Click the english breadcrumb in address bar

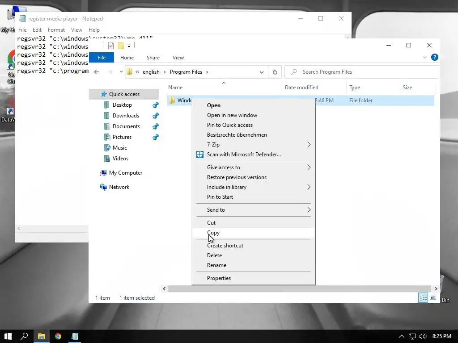pos(151,72)
